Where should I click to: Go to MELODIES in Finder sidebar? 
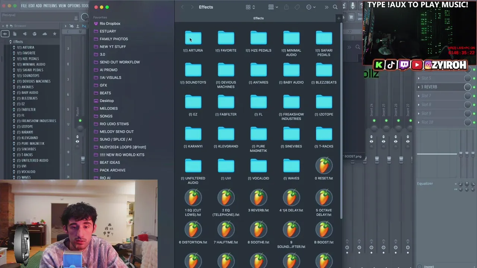(x=108, y=108)
